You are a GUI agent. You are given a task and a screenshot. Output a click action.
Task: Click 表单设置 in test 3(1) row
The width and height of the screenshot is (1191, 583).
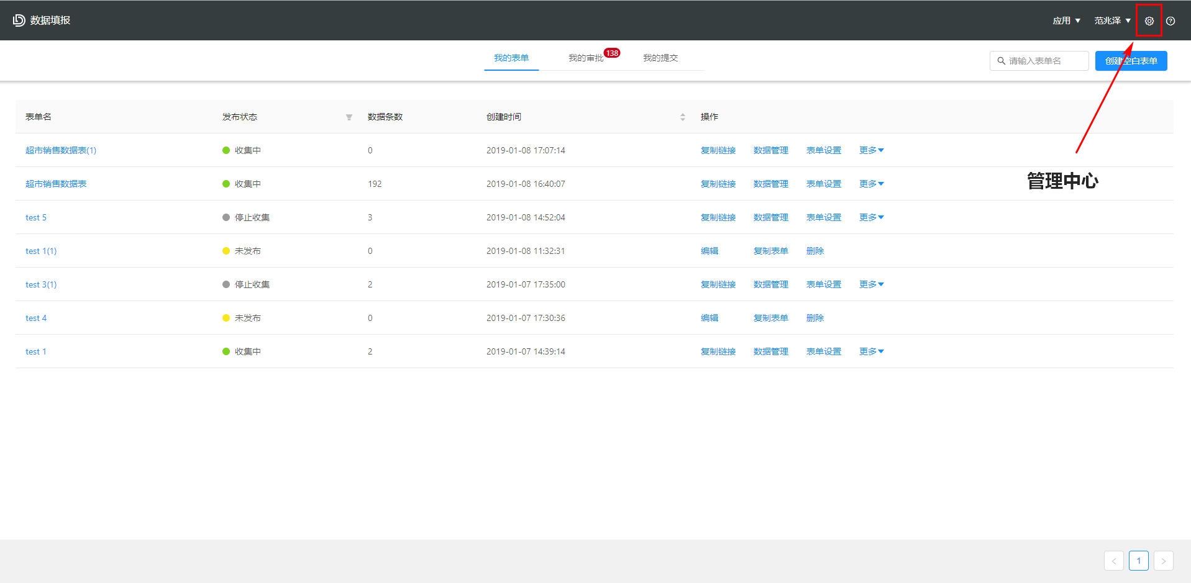pyautogui.click(x=824, y=284)
